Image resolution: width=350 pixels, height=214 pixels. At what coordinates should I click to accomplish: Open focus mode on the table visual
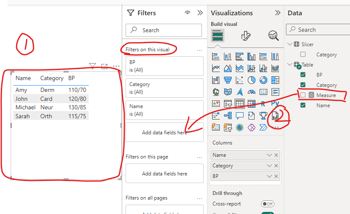(x=104, y=66)
